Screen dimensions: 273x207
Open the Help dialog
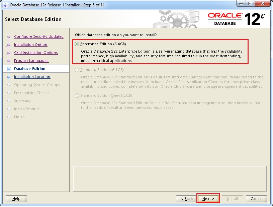[16, 199]
